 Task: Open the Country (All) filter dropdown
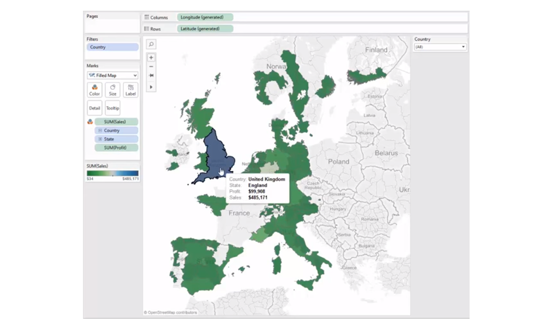tap(440, 47)
